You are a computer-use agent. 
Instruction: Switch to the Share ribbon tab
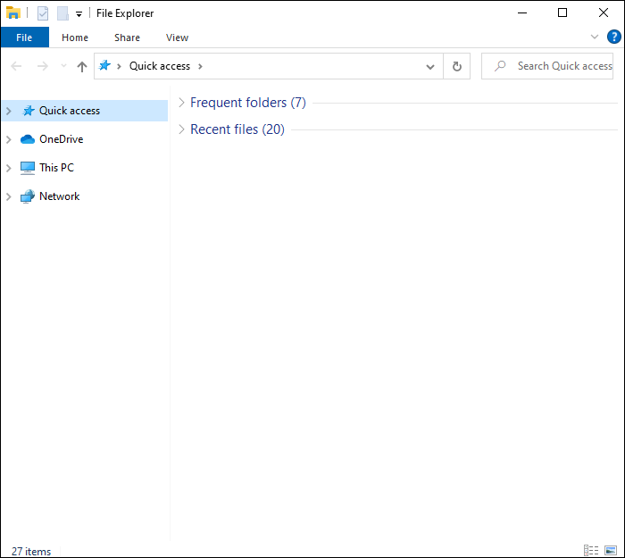point(127,37)
